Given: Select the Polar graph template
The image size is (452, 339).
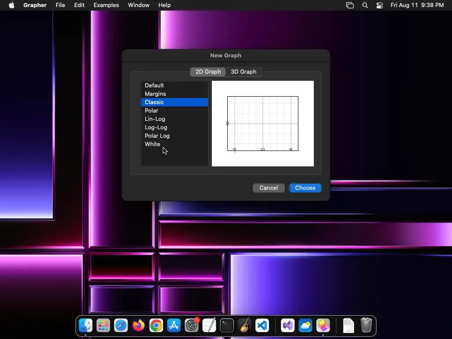Looking at the screenshot, I should (174, 110).
